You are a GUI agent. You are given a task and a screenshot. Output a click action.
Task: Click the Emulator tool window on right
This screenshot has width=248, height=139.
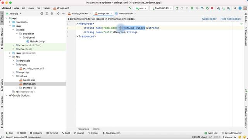click(246, 95)
